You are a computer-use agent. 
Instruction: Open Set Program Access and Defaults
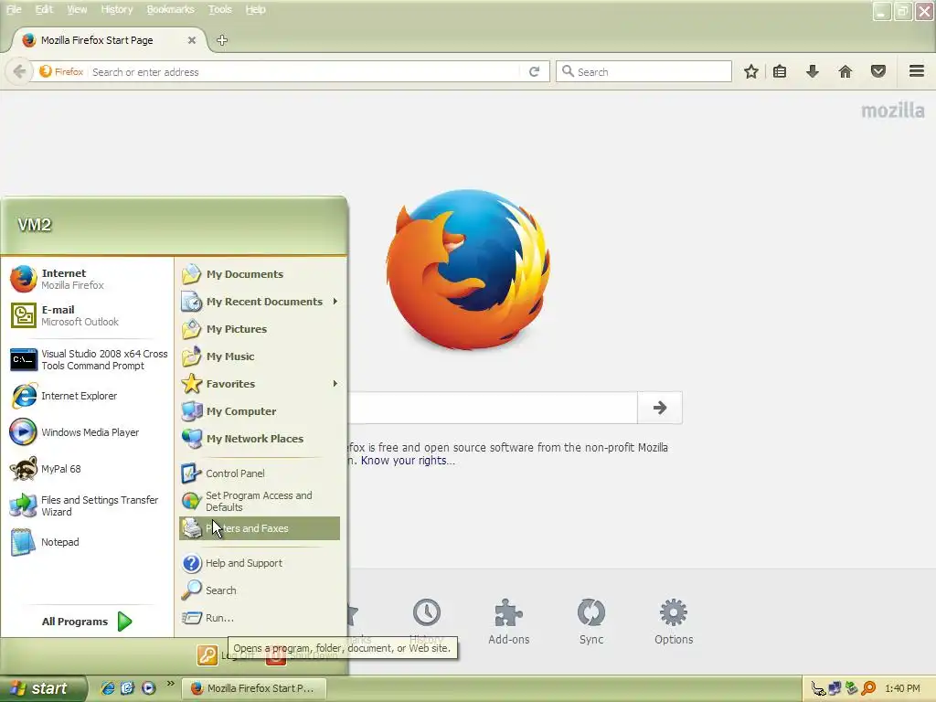click(260, 502)
